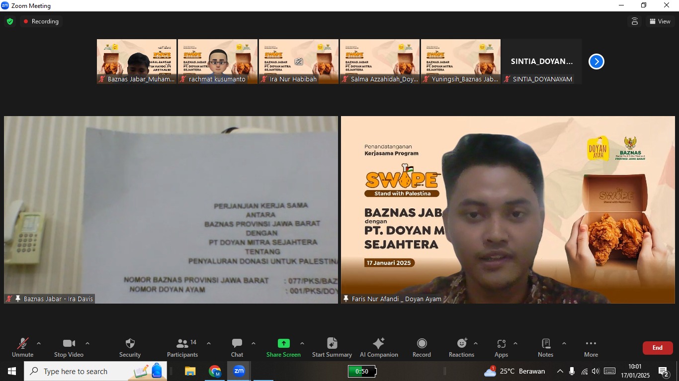Expand options arrow next to Apps
The image size is (679, 381).
(515, 343)
